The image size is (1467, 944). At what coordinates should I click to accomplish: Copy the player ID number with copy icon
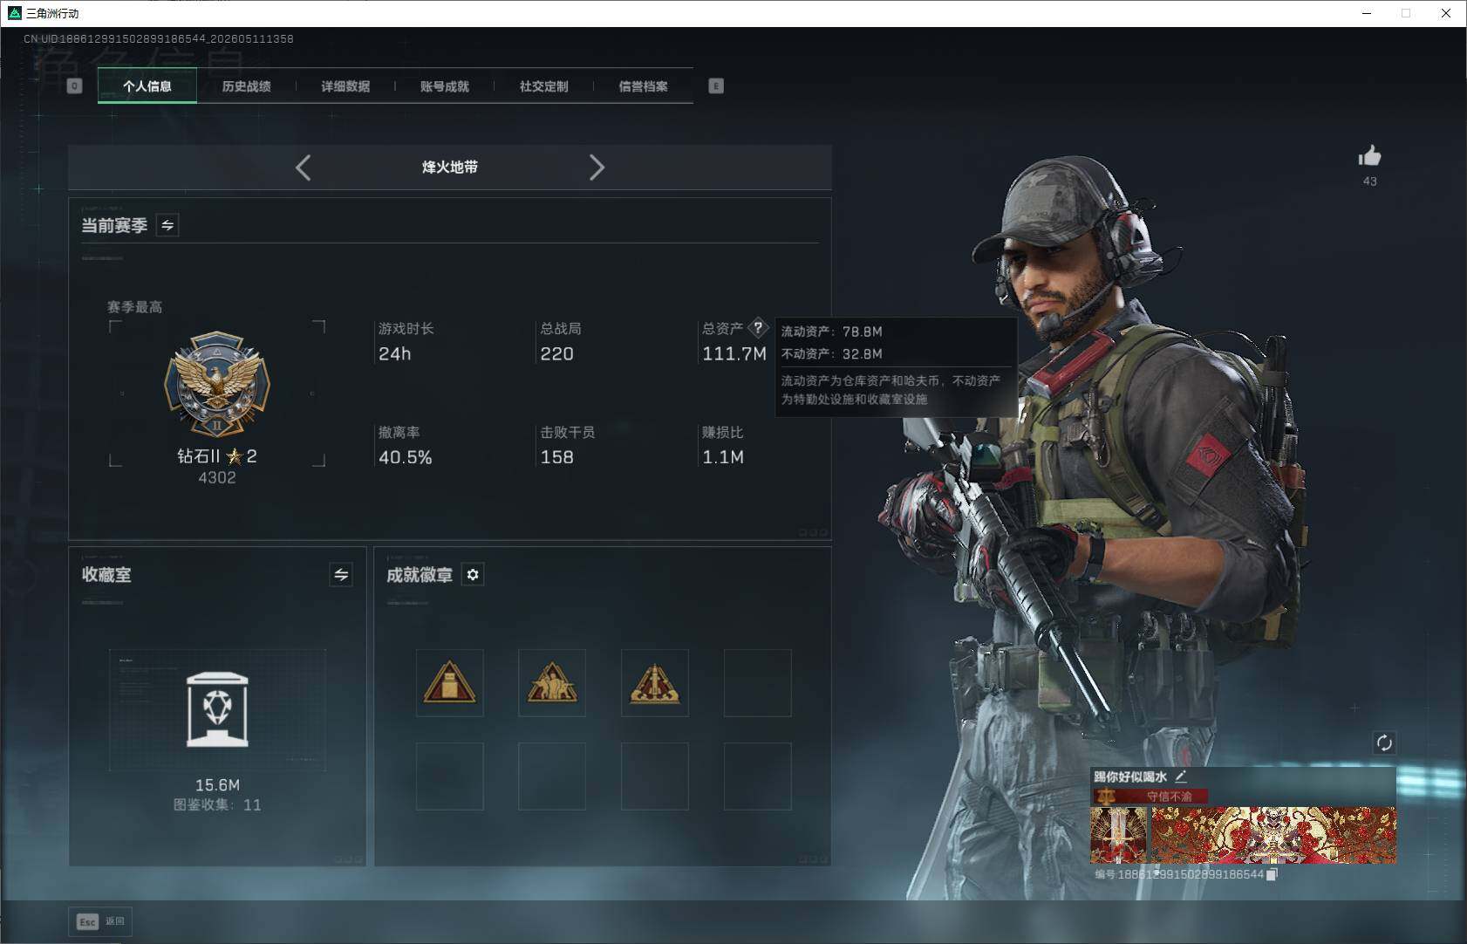pyautogui.click(x=1272, y=874)
